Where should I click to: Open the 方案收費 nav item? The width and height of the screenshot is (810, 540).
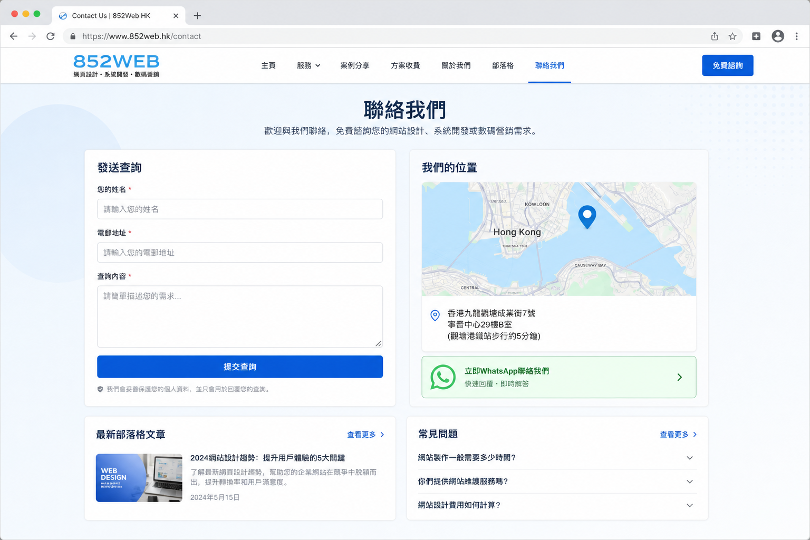(406, 65)
